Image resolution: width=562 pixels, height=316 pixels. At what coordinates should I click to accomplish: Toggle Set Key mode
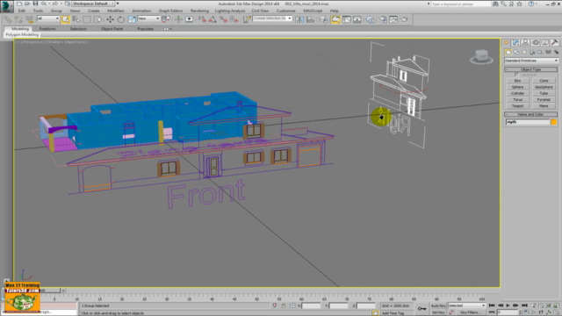438,312
